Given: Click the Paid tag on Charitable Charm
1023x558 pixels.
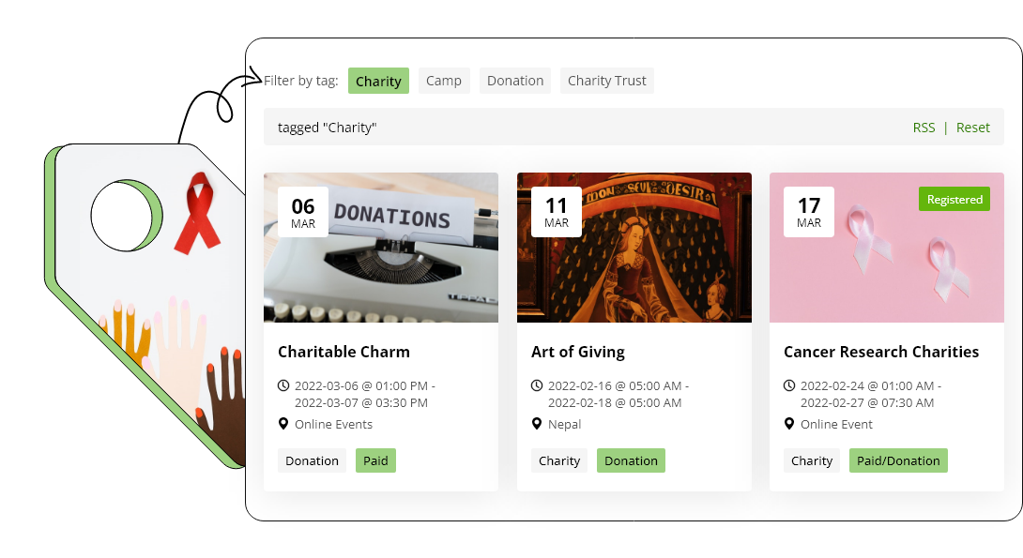Looking at the screenshot, I should tap(375, 460).
